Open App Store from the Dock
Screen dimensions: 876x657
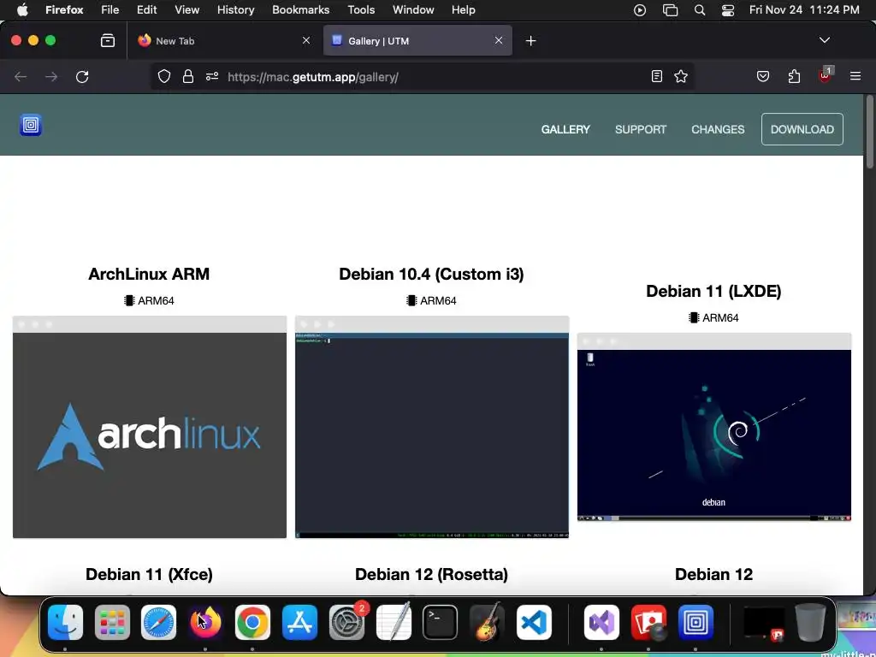tap(299, 622)
